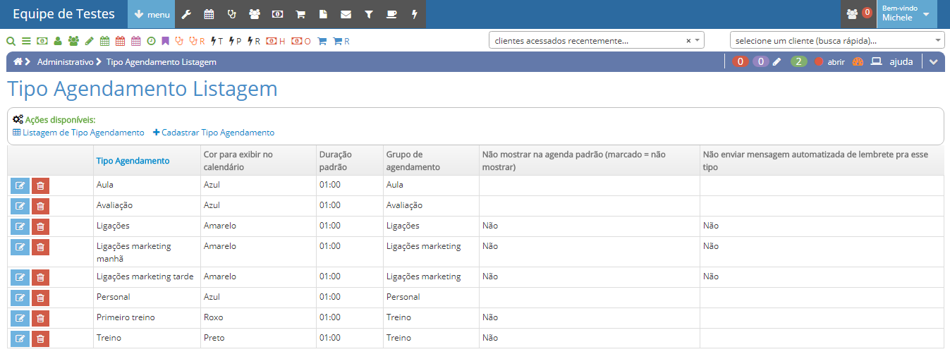Image resolution: width=950 pixels, height=359 pixels.
Task: Expand the Bem-vindo Michele user dropdown
Action: (906, 14)
